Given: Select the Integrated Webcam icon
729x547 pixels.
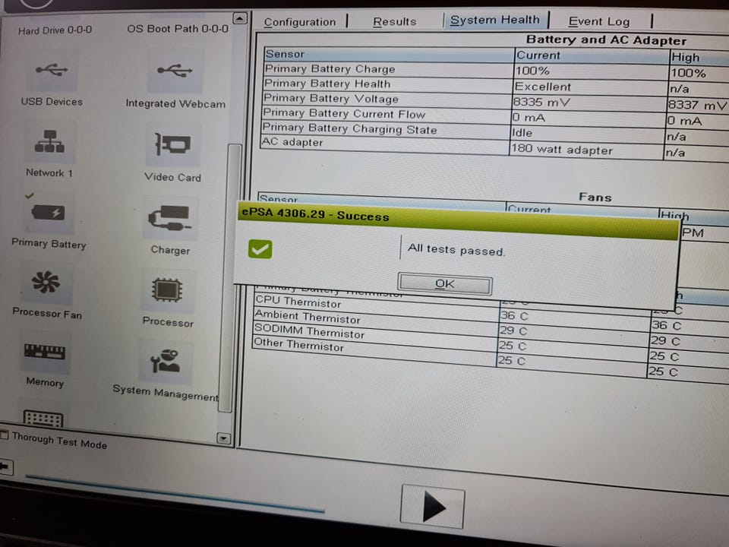Looking at the screenshot, I should point(175,71).
